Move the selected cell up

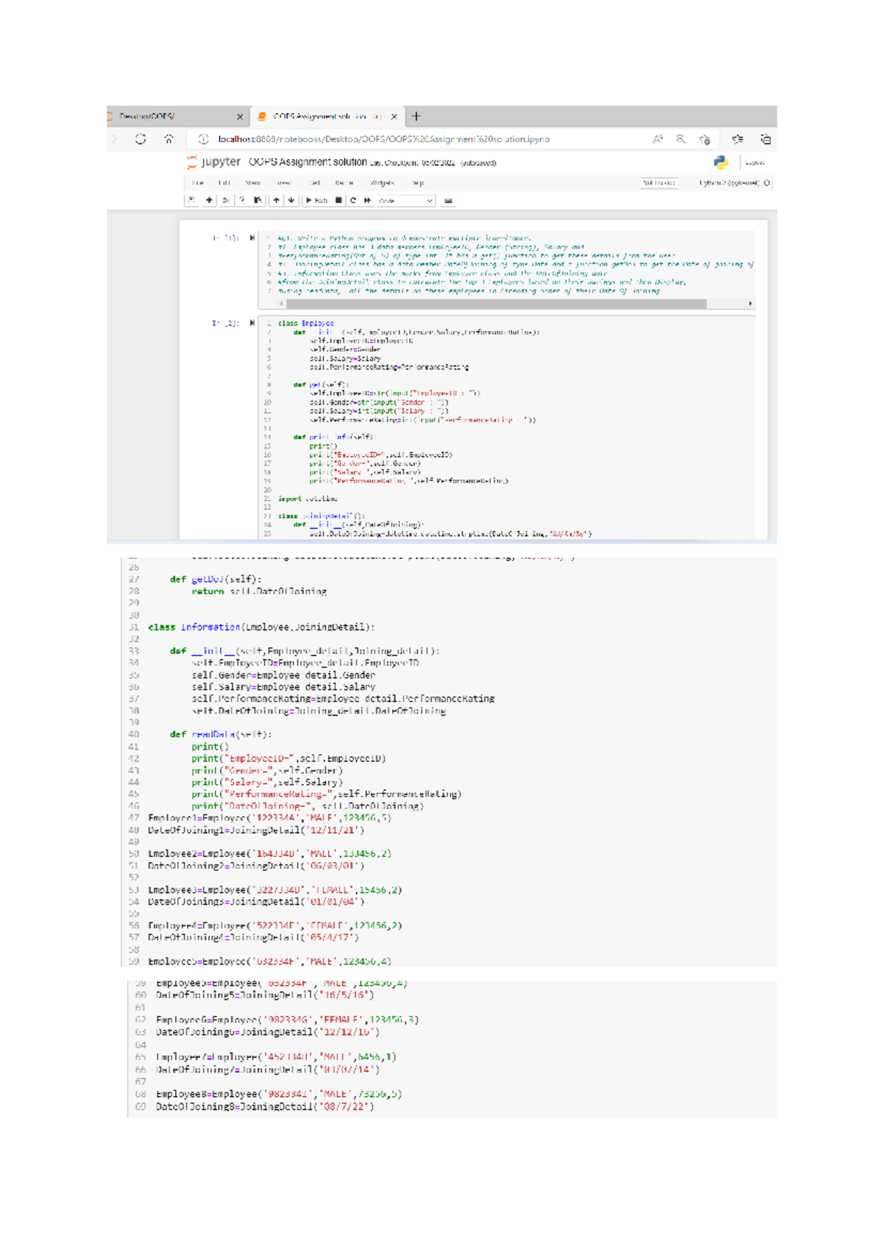[277, 200]
